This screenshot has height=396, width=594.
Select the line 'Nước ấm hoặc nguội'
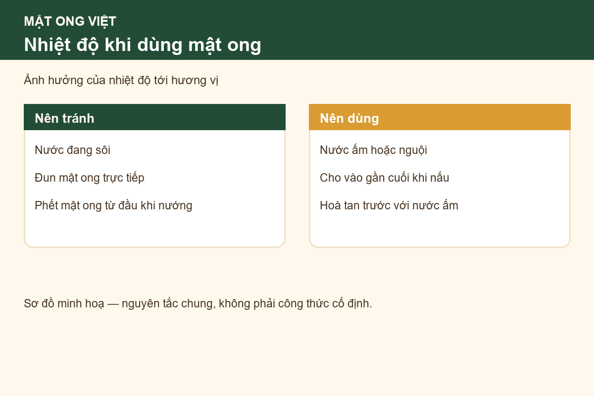click(x=373, y=150)
